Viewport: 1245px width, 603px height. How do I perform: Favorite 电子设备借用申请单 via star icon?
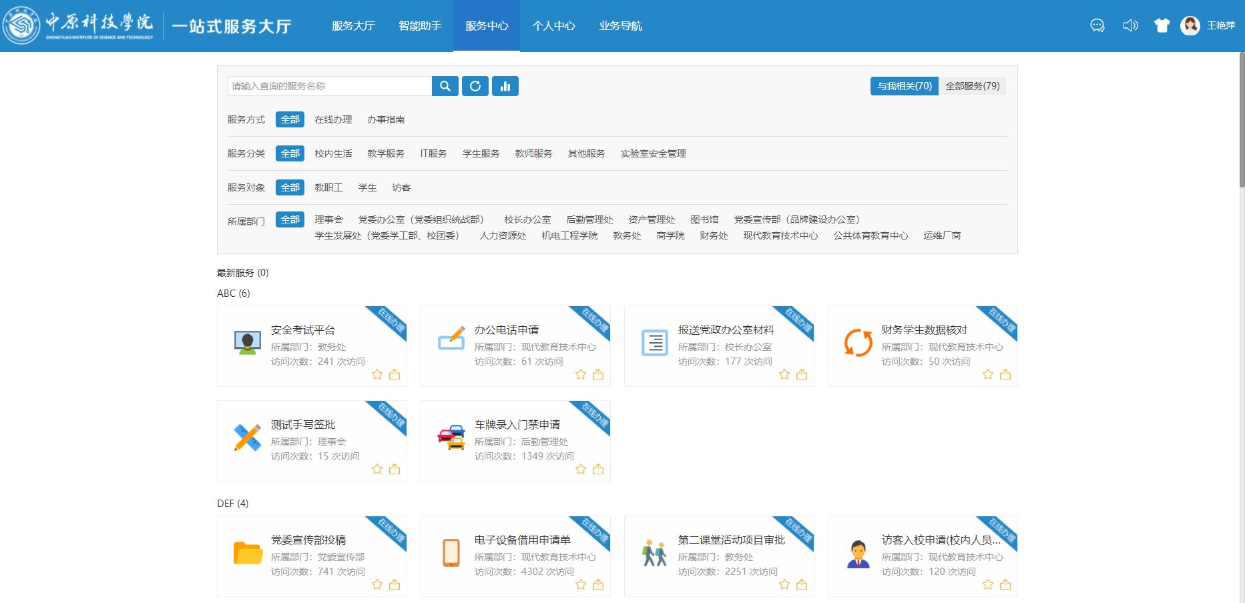(x=580, y=584)
